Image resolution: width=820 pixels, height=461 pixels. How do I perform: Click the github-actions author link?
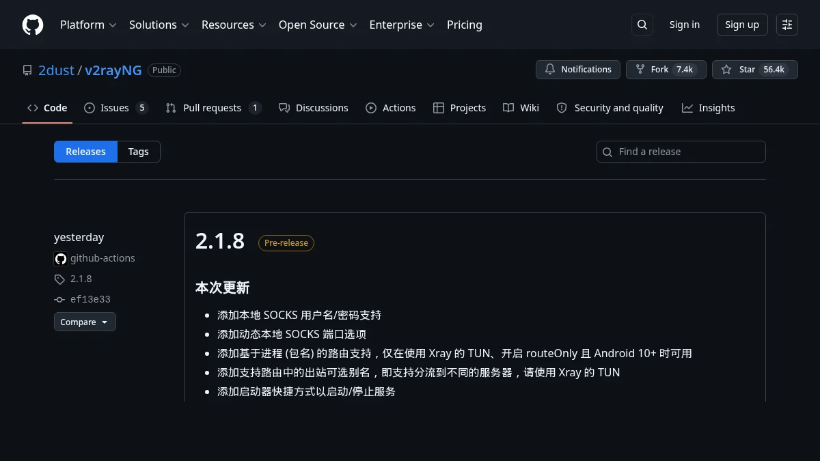(x=102, y=258)
